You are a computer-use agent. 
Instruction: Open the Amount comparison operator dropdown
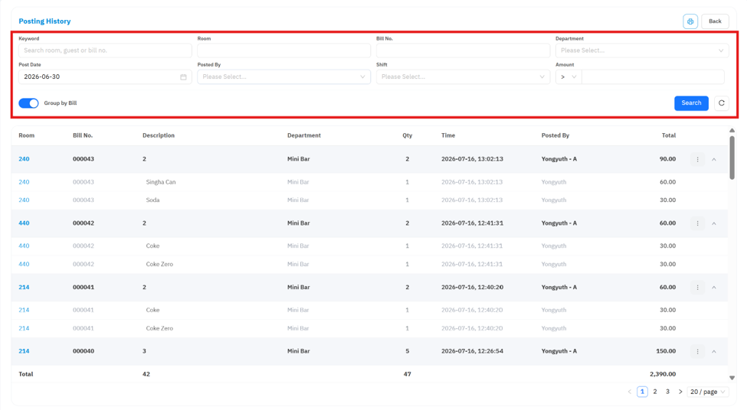coord(568,77)
